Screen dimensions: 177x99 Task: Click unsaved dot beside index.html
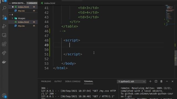click(x=13, y=7)
